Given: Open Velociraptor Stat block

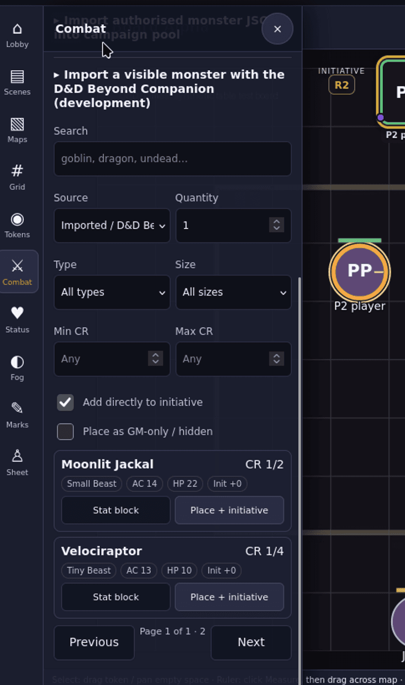Looking at the screenshot, I should [116, 597].
